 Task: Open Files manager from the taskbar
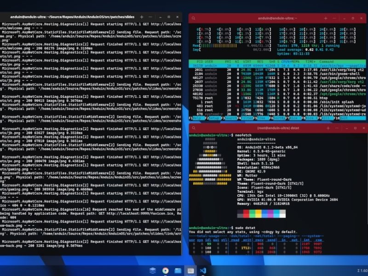tap(178, 270)
